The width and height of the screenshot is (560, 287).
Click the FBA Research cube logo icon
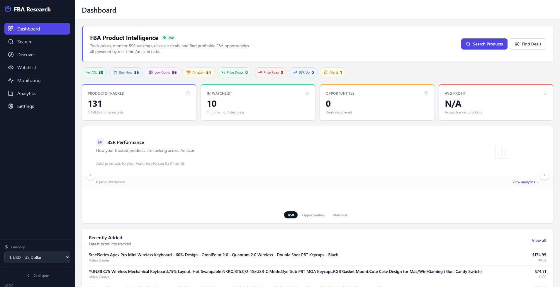coord(8,9)
